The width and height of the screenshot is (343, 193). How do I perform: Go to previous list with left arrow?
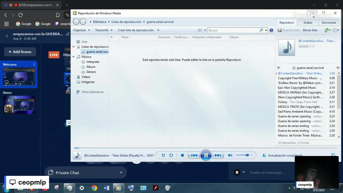(278, 68)
